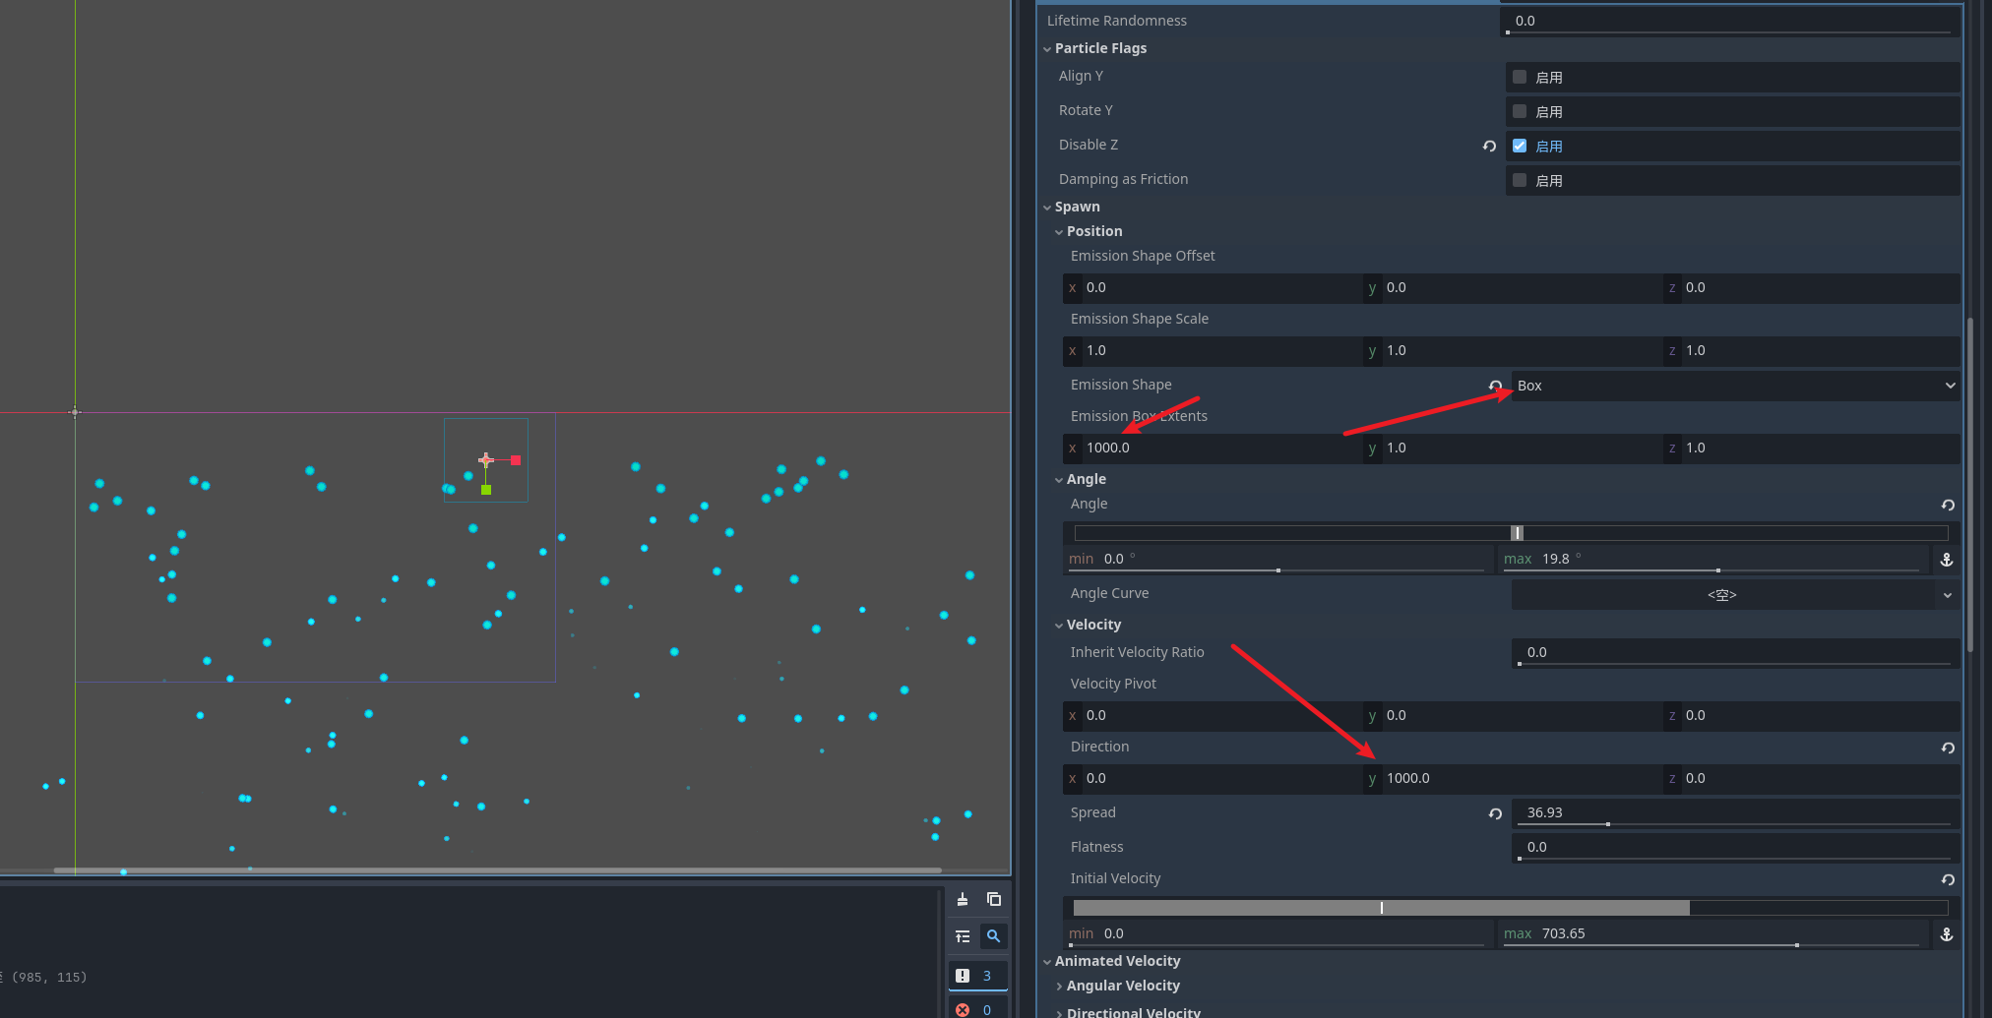The image size is (1992, 1018).
Task: Click Angle max field showing 19.8
Action: click(1713, 560)
